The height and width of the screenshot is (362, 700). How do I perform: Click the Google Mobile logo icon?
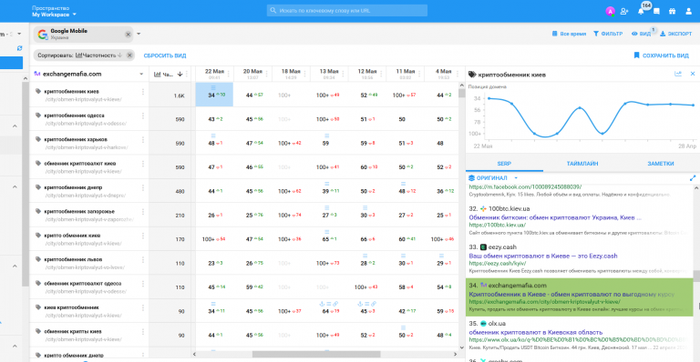tap(43, 35)
